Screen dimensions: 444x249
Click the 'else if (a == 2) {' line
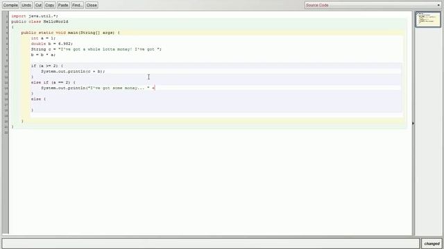[x=53, y=82]
